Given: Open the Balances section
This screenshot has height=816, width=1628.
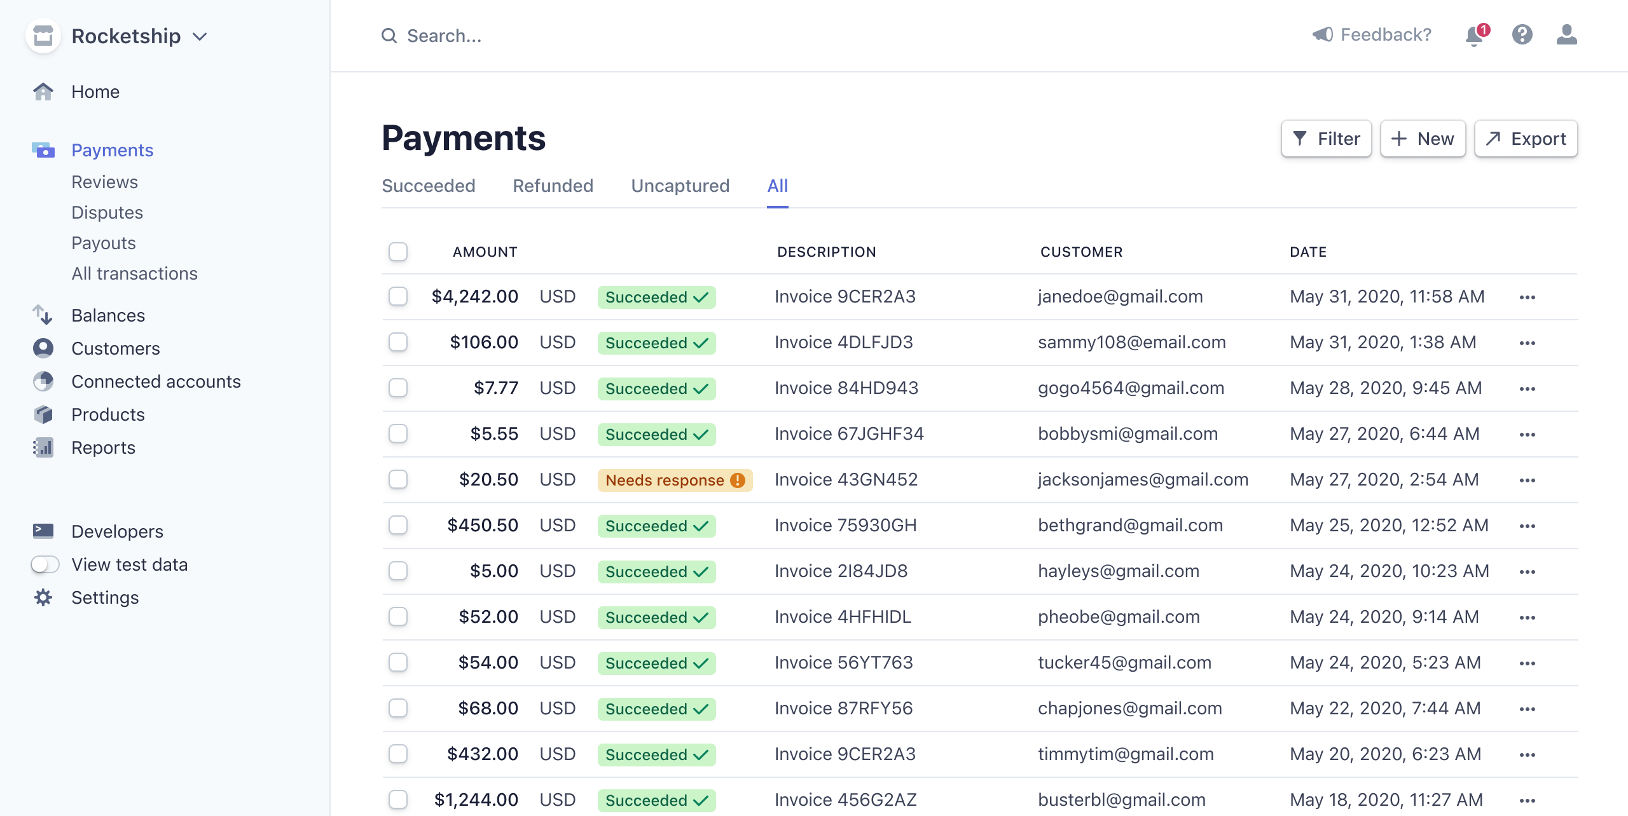Looking at the screenshot, I should click(107, 313).
